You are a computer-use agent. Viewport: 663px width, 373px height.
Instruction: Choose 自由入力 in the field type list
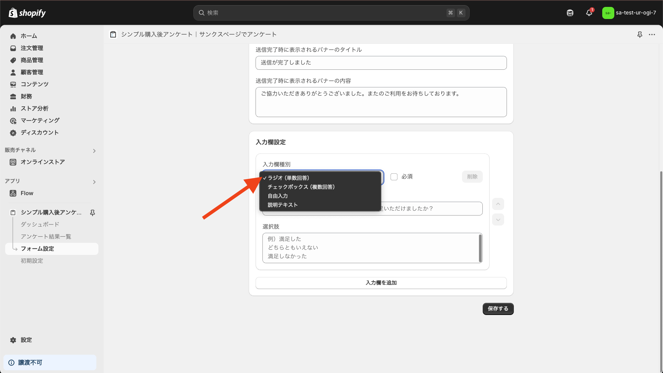pos(278,196)
